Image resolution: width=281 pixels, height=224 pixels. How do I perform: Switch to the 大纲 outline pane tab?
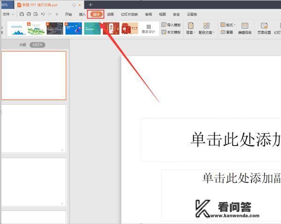coord(22,45)
